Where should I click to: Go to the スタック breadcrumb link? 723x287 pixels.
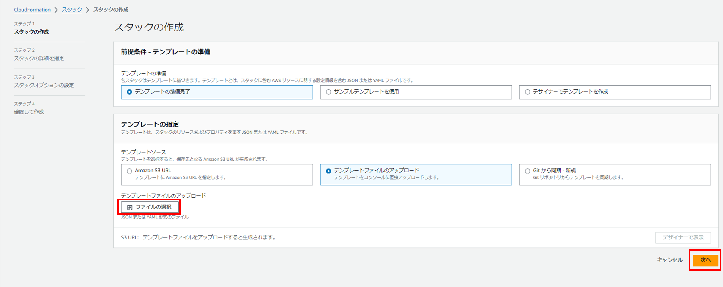click(72, 10)
